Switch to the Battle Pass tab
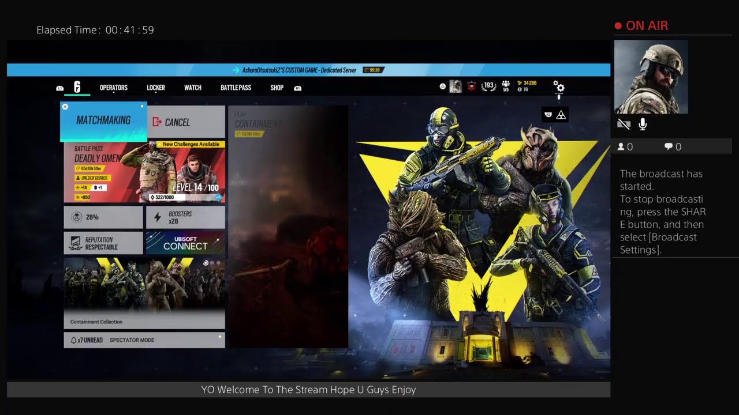The height and width of the screenshot is (415, 739). tap(236, 88)
